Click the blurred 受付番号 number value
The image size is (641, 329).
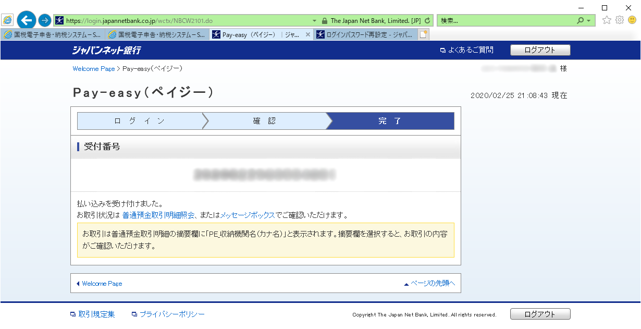tap(264, 174)
